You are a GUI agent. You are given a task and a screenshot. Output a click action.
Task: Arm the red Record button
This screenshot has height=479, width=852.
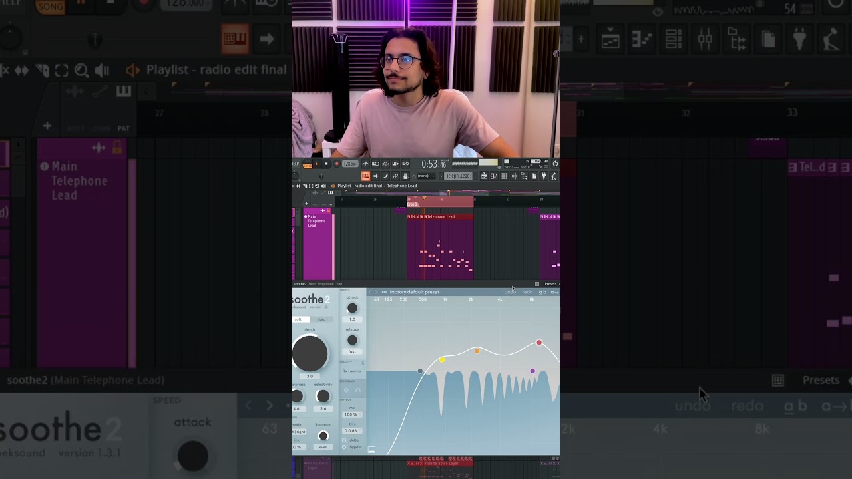click(x=337, y=164)
